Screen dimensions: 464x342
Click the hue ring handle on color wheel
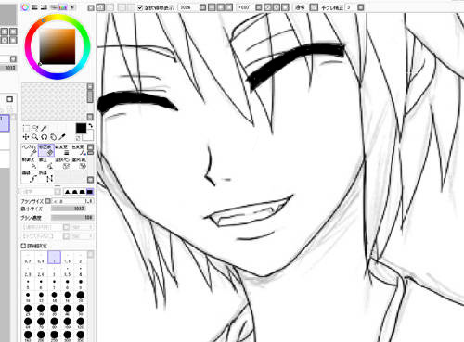point(44,20)
